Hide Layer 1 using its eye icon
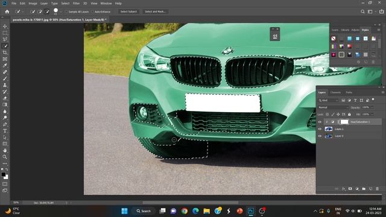 pos(320,129)
